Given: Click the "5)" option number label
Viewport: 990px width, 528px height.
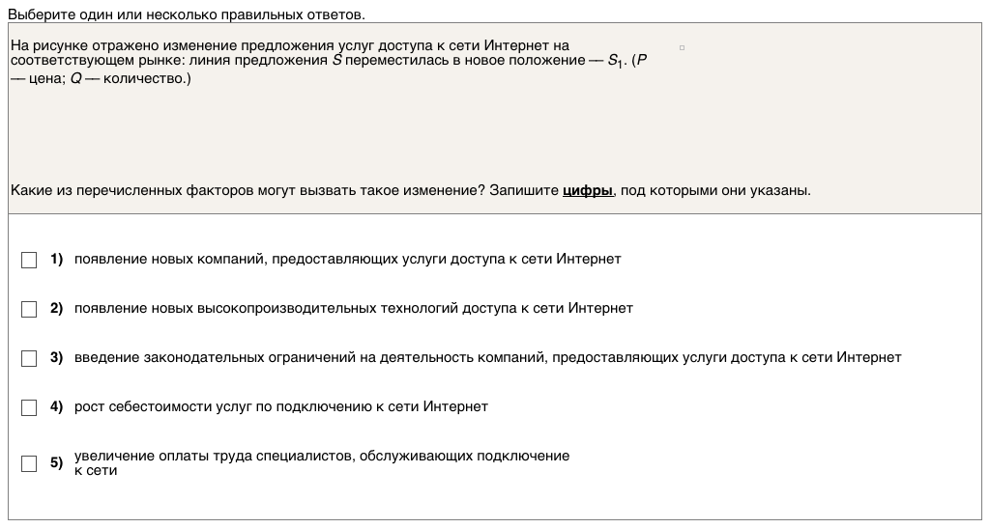Looking at the screenshot, I should (56, 463).
